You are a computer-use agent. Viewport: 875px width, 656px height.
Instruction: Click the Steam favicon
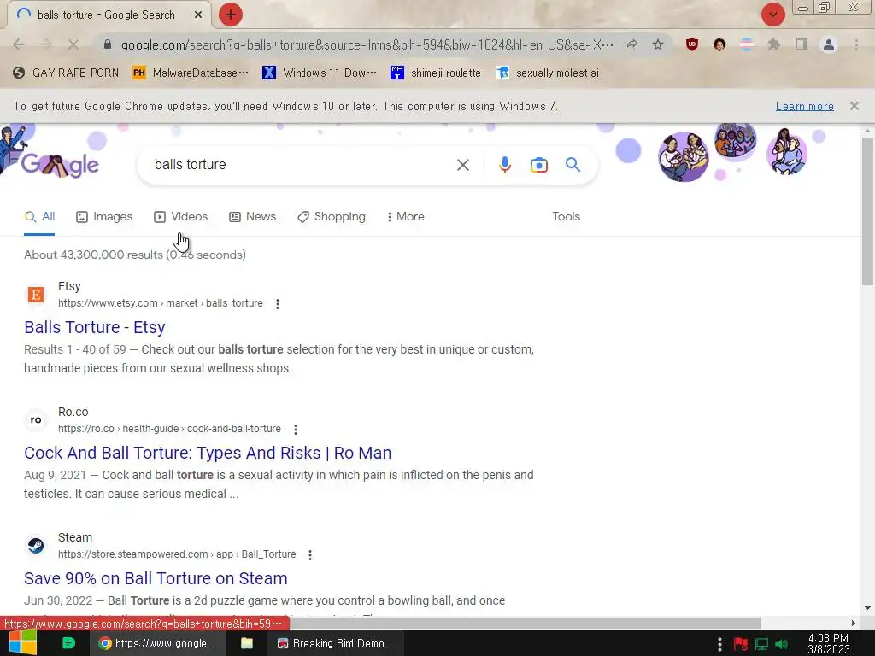click(x=36, y=545)
